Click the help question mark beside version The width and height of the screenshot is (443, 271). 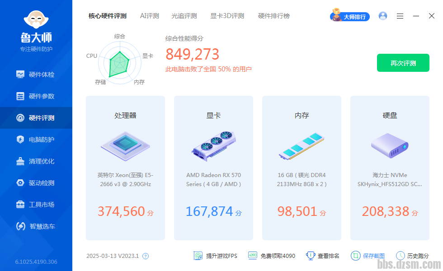(146, 256)
